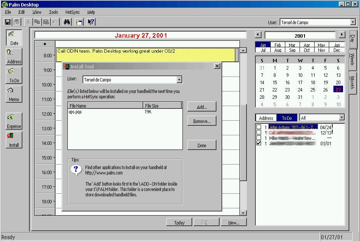Show the To Do tab in the lower panel
This screenshot has width=360, height=241.
click(287, 118)
